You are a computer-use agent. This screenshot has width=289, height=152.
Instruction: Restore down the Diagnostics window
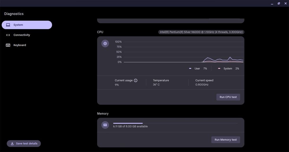(x=279, y=3)
